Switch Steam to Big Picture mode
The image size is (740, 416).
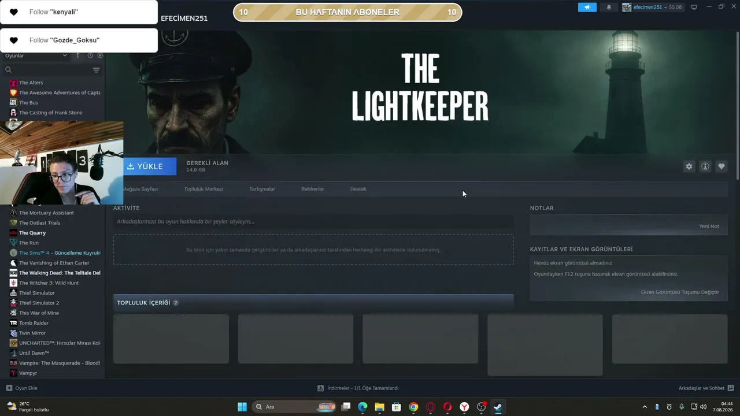(x=694, y=7)
